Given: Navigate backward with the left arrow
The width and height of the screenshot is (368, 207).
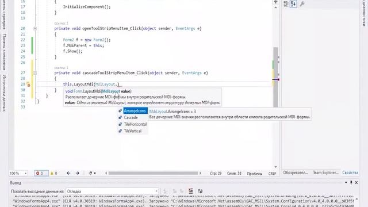Looking at the screenshot, I should click(68, 173).
